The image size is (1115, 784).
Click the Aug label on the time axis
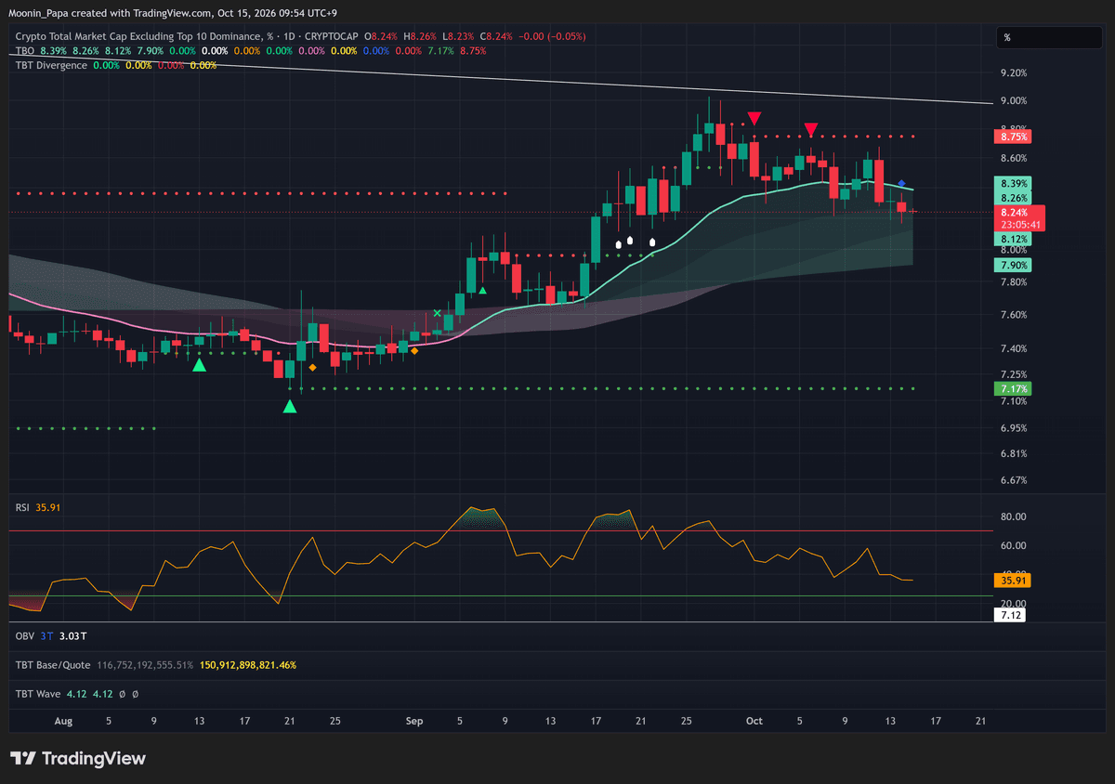coord(63,721)
